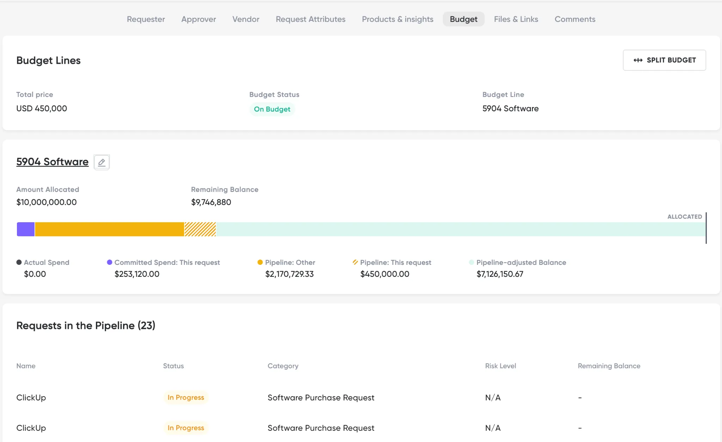Viewport: 722px width, 442px height.
Task: Click the Split Budget button
Action: 664,60
